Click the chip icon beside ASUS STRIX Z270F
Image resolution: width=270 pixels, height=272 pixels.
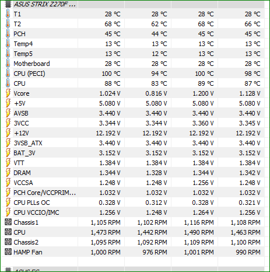point(8,4)
